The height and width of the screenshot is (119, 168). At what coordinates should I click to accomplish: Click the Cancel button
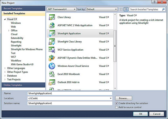156,114
